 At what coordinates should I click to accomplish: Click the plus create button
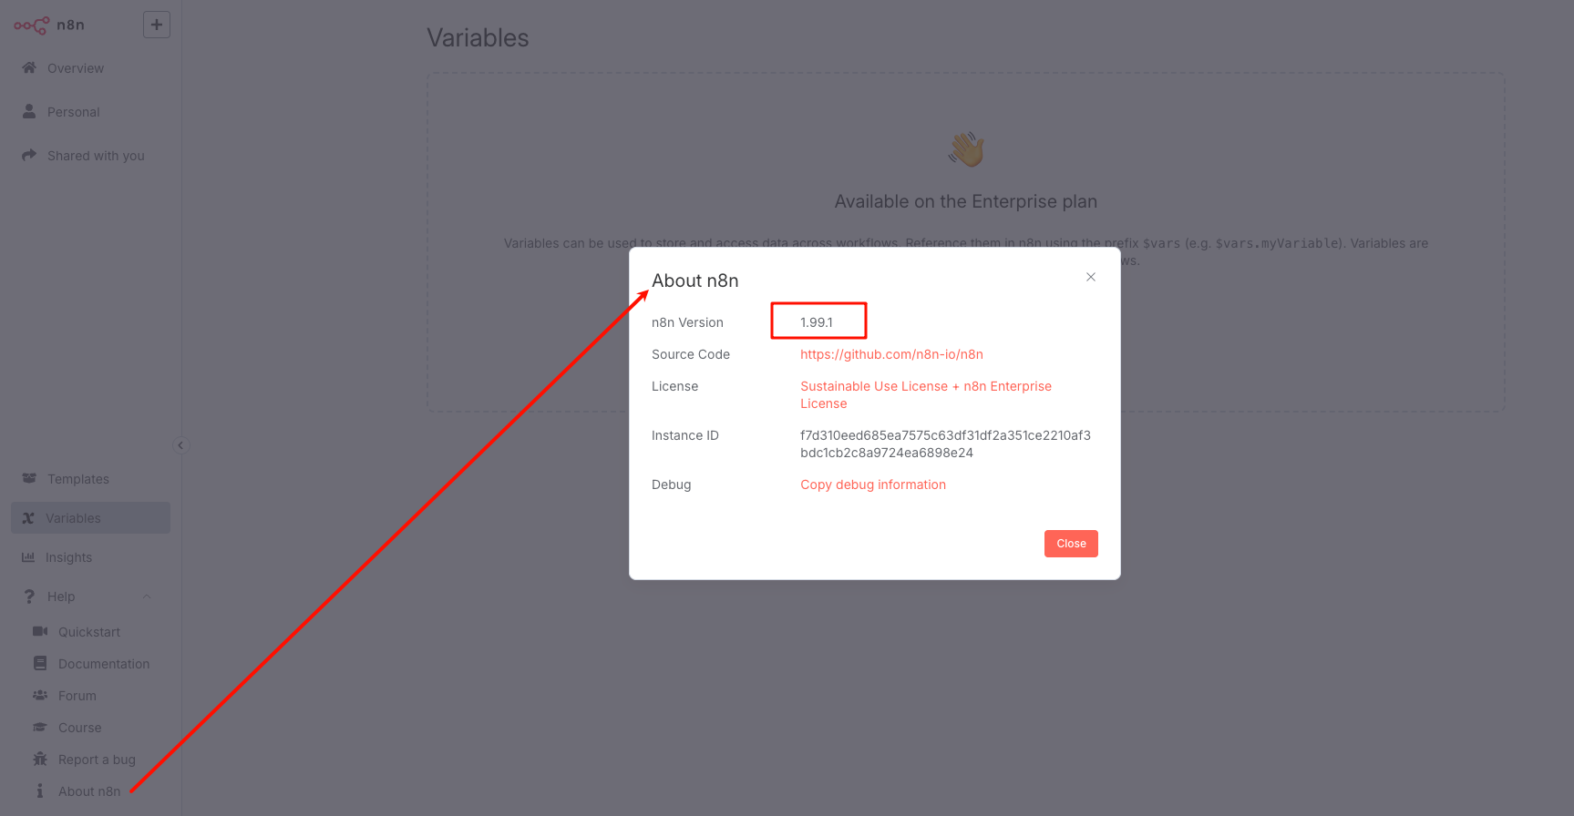coord(157,25)
